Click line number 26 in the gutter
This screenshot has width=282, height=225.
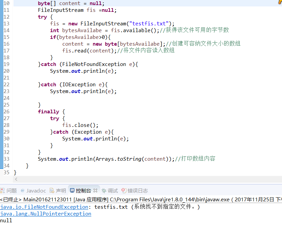[x=6, y=112]
